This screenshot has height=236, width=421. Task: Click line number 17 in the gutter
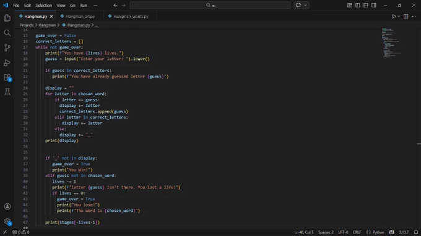click(x=25, y=47)
